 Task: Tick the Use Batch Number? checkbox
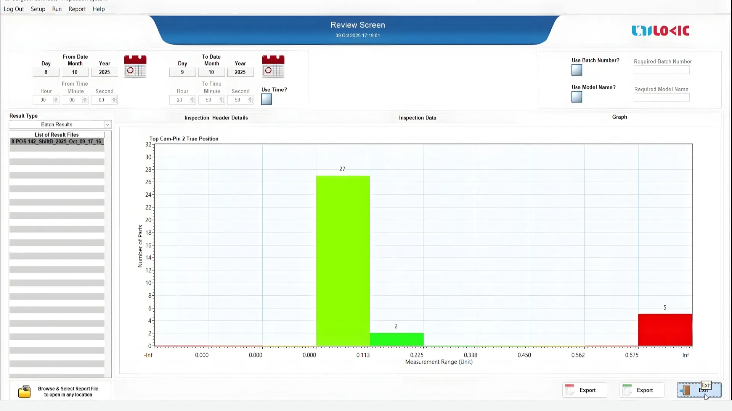577,70
